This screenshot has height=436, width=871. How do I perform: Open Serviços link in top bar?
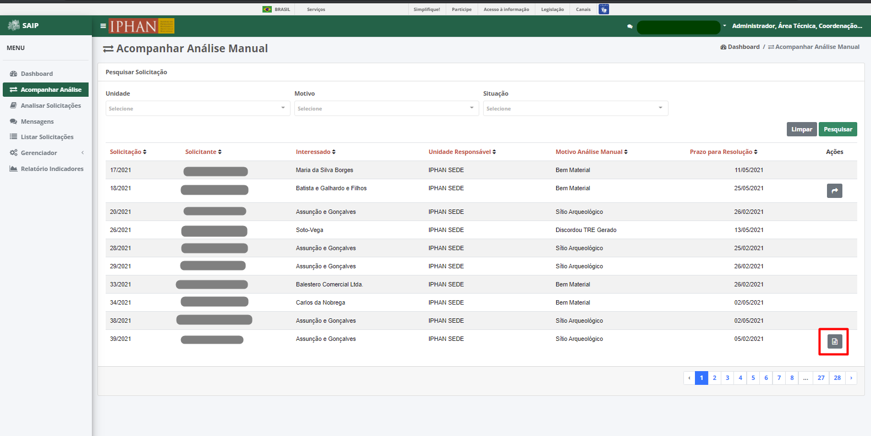point(316,9)
